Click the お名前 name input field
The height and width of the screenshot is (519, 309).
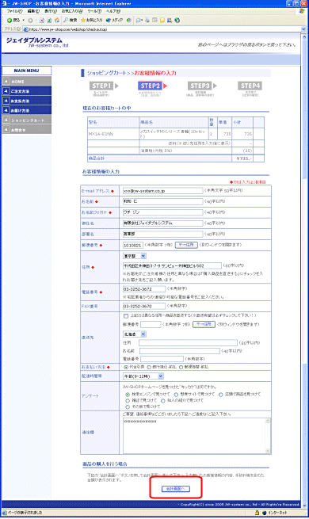point(162,201)
